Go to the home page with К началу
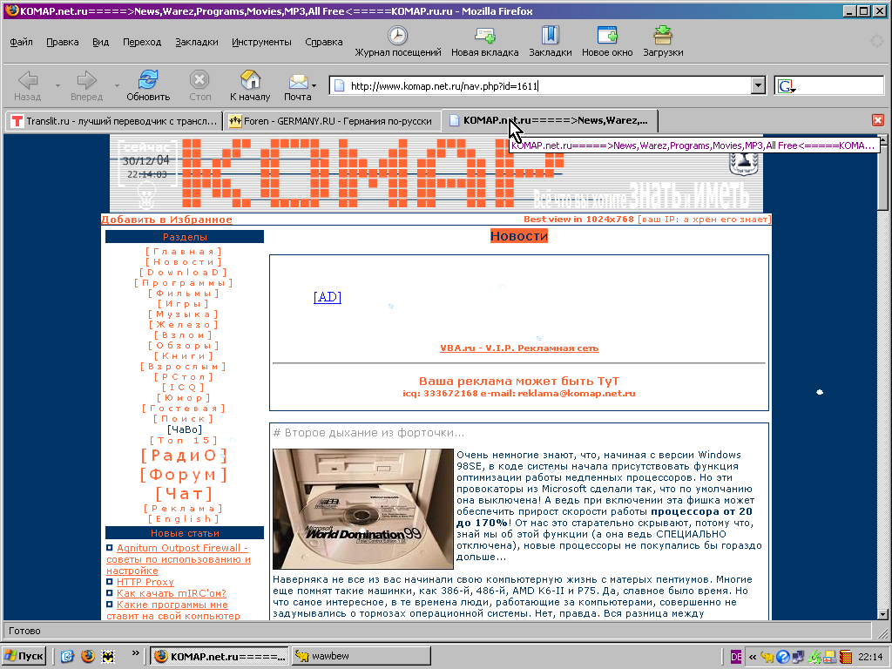The width and height of the screenshot is (892, 669). coord(250,85)
